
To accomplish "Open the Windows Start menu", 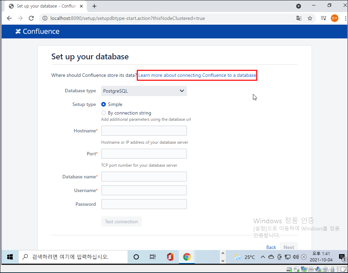I will pos(10,257).
